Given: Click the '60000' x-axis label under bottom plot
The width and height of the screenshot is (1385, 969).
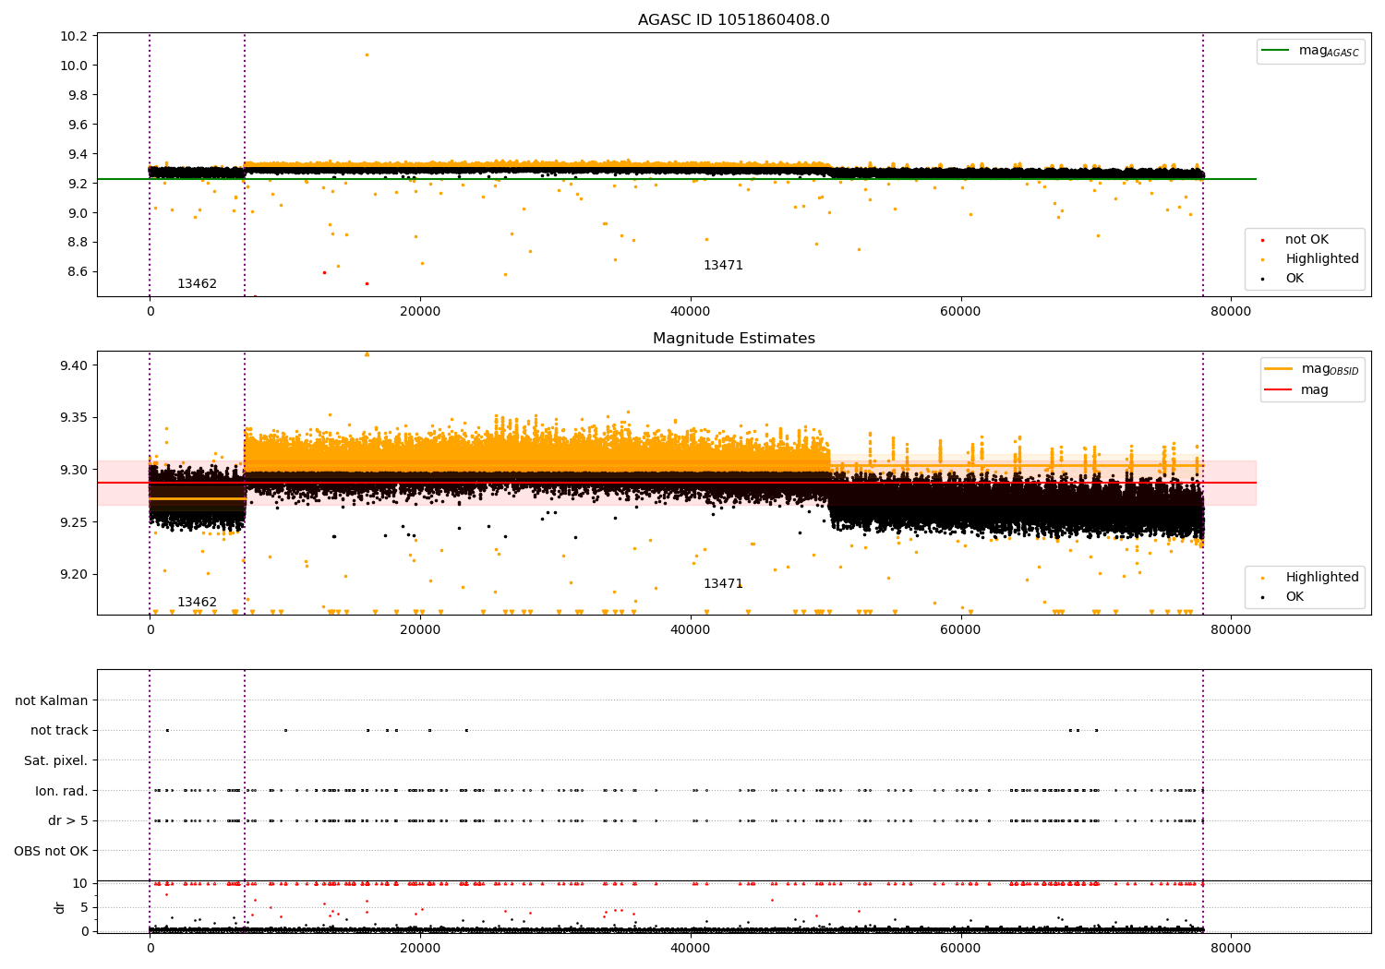Looking at the screenshot, I should tap(960, 949).
